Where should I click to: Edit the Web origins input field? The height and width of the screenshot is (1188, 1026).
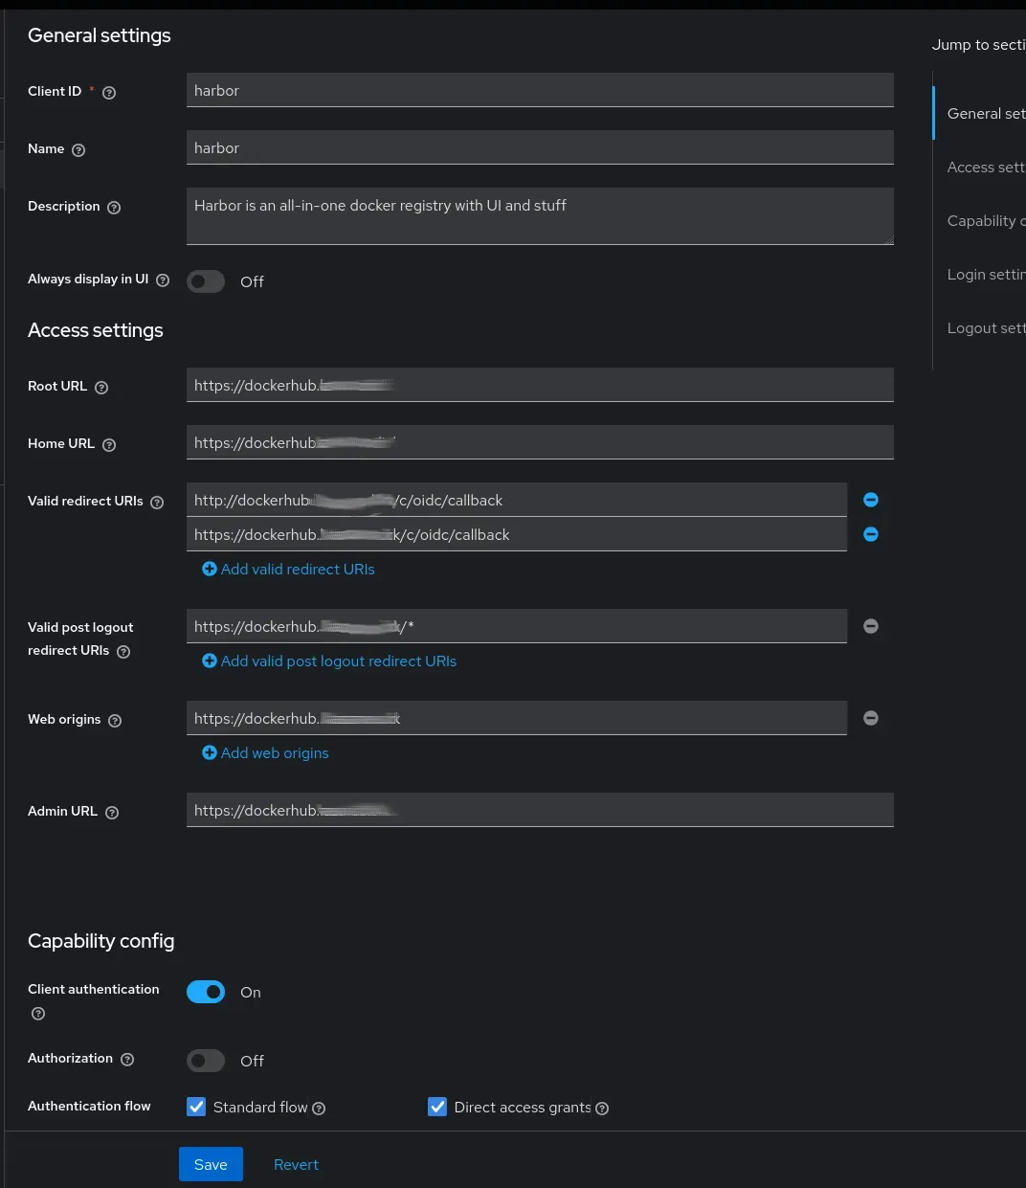tap(517, 718)
